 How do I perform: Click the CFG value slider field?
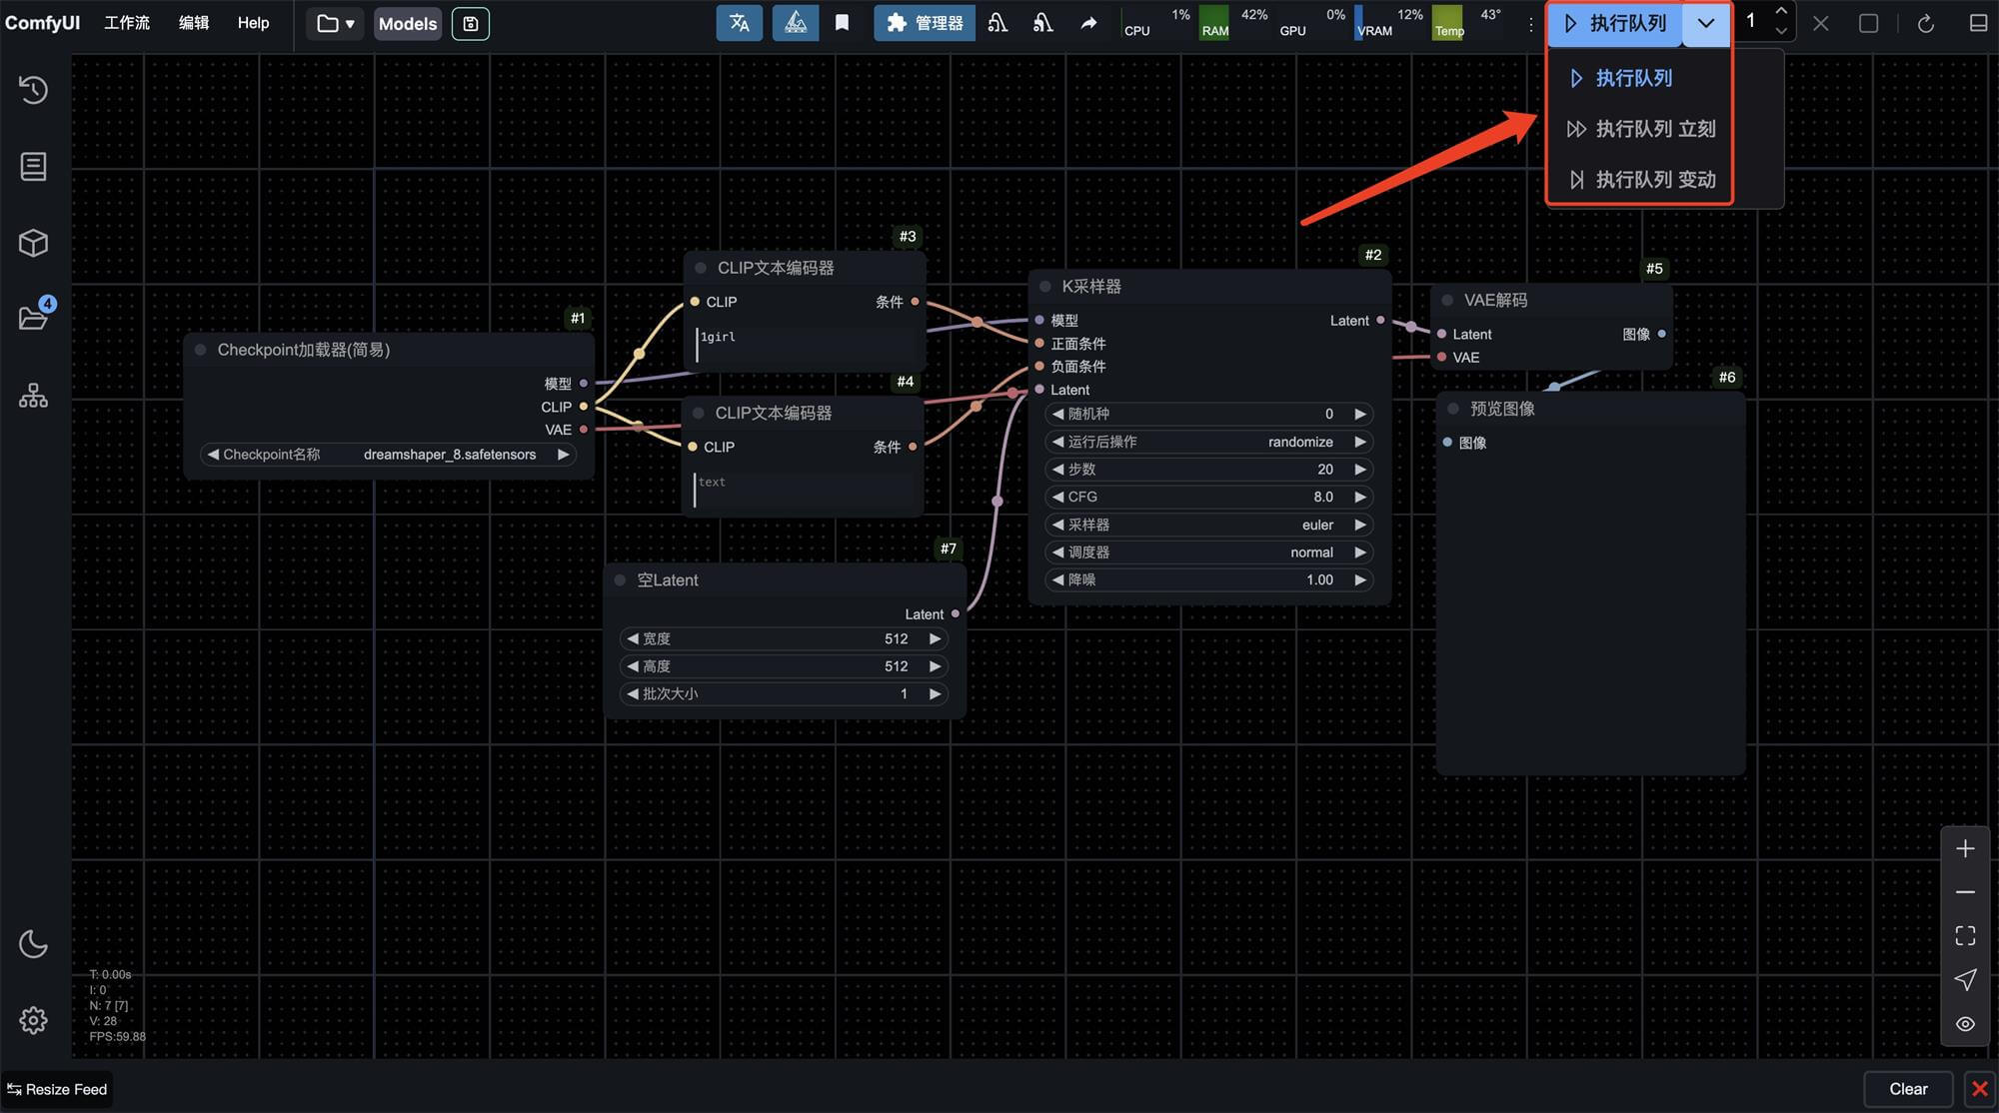pos(1209,497)
